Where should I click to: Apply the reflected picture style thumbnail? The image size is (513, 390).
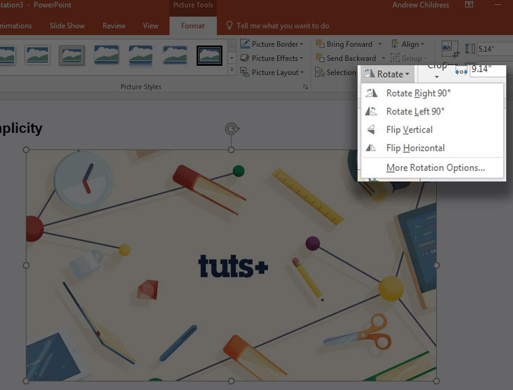pos(141,55)
